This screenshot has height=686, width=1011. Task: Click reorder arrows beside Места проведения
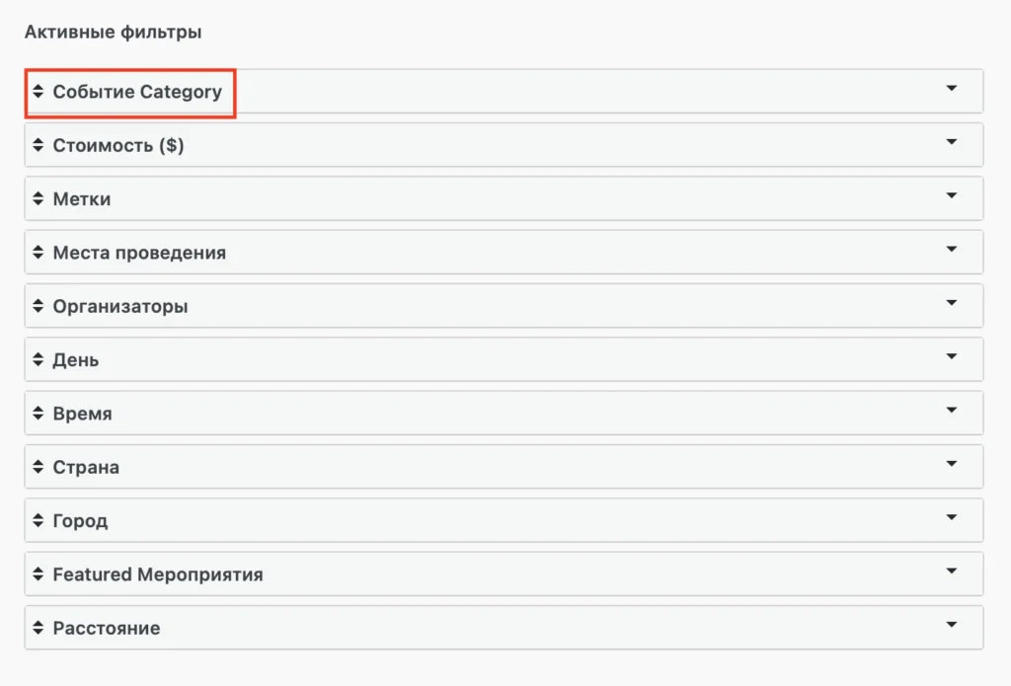[x=39, y=253]
